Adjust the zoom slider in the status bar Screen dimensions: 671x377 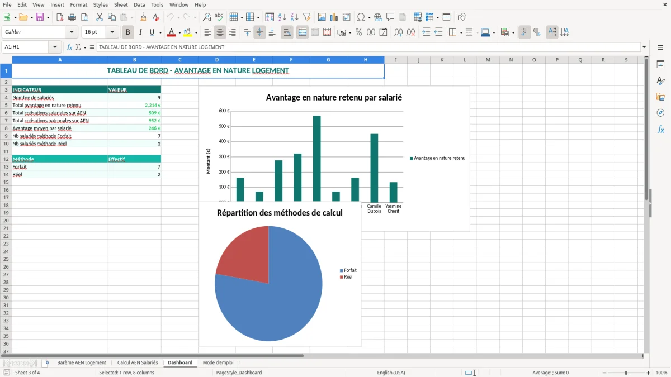(626, 373)
